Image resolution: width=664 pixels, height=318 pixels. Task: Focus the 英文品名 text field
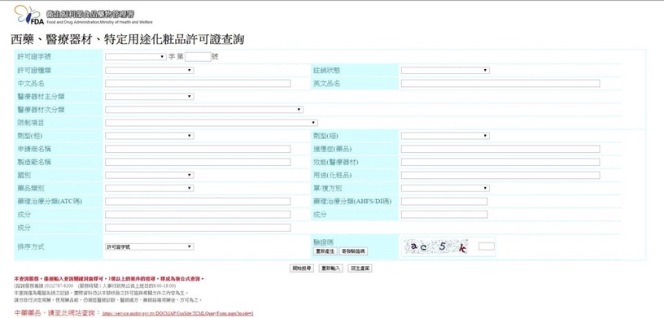pyautogui.click(x=500, y=84)
